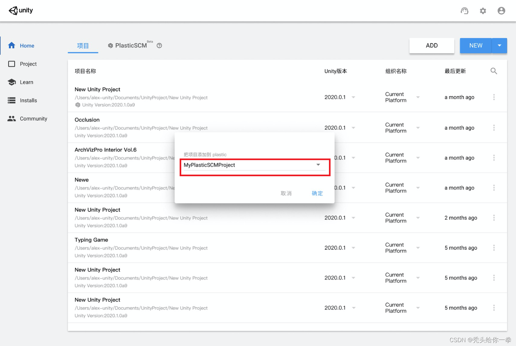
Task: Switch to the 项目 tab
Action: point(83,46)
